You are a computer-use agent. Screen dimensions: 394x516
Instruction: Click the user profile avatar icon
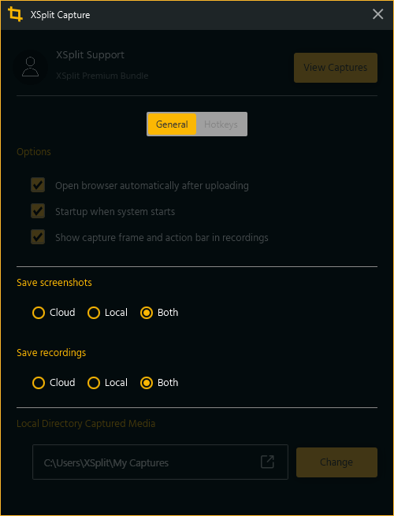[30, 67]
